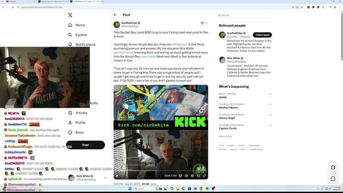Switch to Nick White on X tab
The image size is (343, 193).
click(52, 2)
